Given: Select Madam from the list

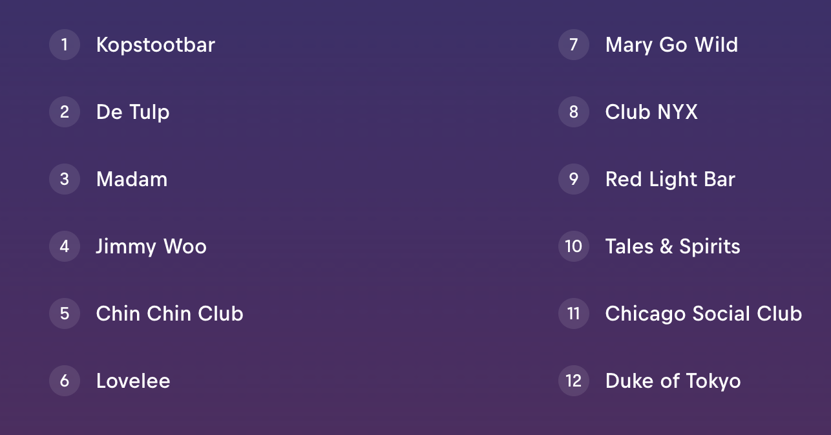Looking at the screenshot, I should point(132,179).
